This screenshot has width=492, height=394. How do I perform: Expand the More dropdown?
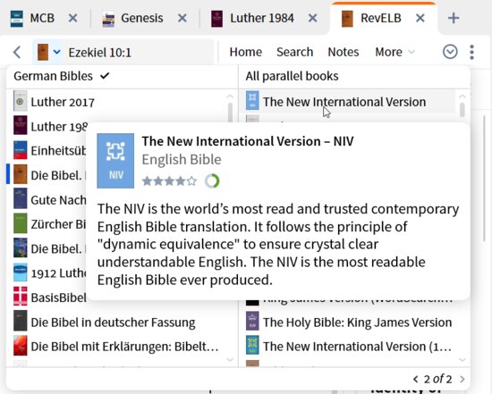[x=394, y=52]
